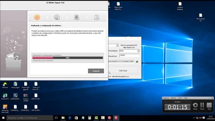215x121 pixels.
Task: Cancel the phone configuration analysis
Action: [96, 71]
